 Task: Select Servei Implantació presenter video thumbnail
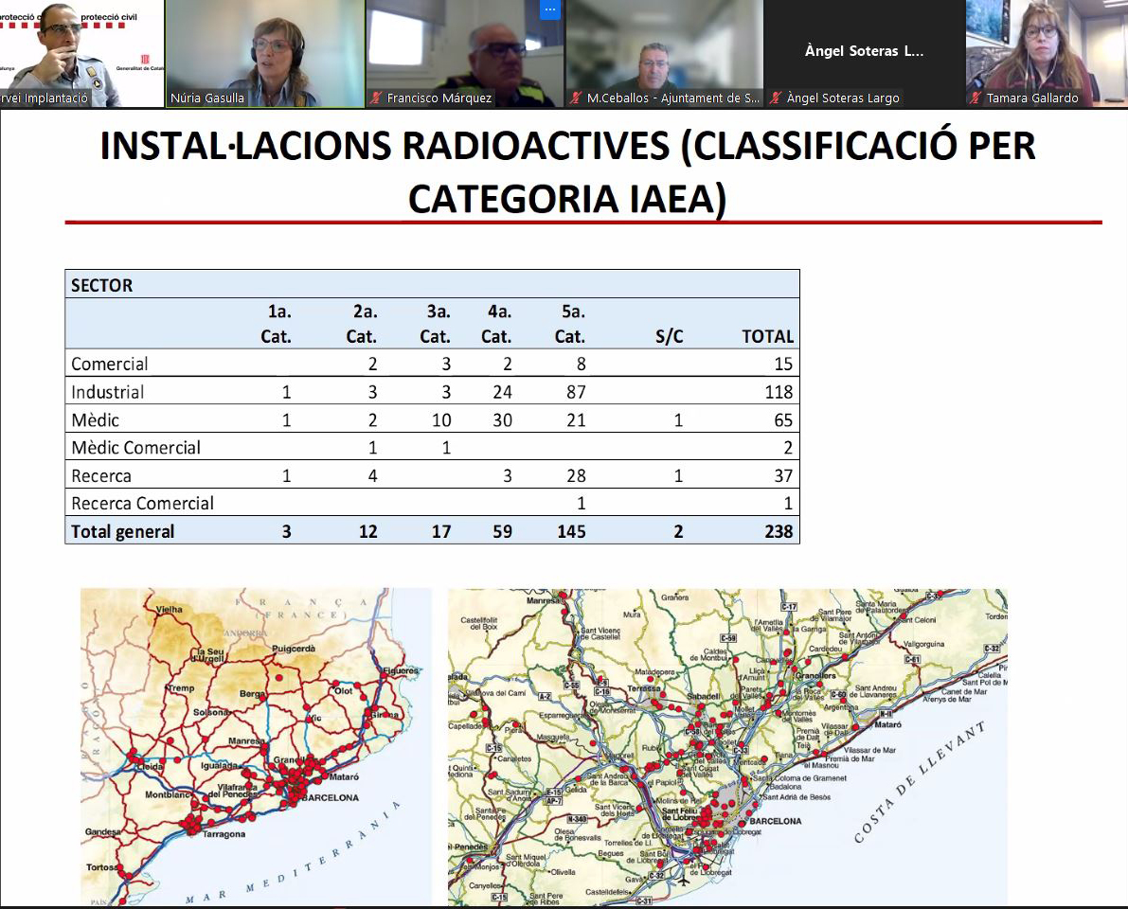tap(82, 54)
